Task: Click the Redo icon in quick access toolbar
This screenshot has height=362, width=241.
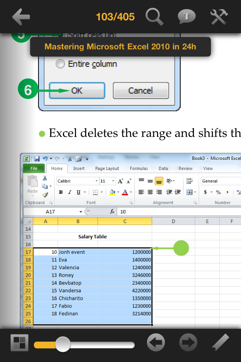Action: click(x=57, y=159)
